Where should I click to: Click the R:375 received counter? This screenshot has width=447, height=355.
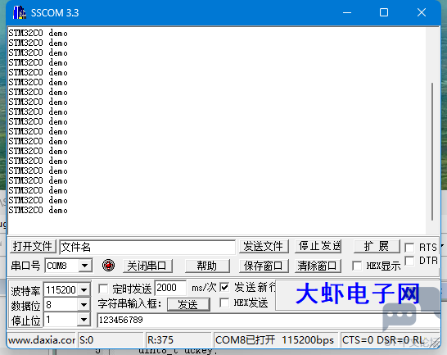click(178, 340)
